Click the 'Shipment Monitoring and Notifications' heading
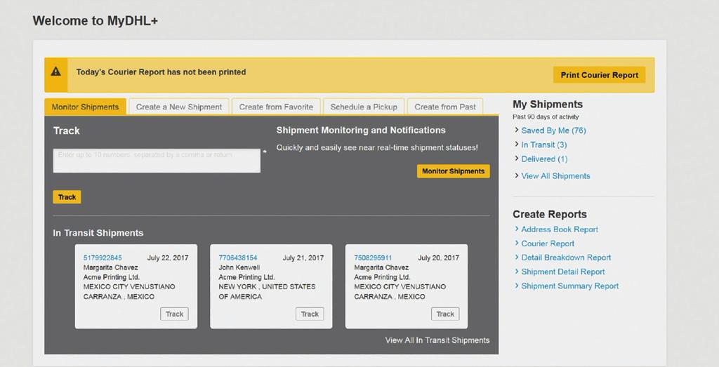This screenshot has width=719, height=367. point(361,130)
